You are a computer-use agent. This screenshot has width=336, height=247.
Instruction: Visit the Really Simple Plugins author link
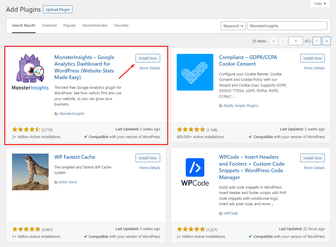(241, 106)
